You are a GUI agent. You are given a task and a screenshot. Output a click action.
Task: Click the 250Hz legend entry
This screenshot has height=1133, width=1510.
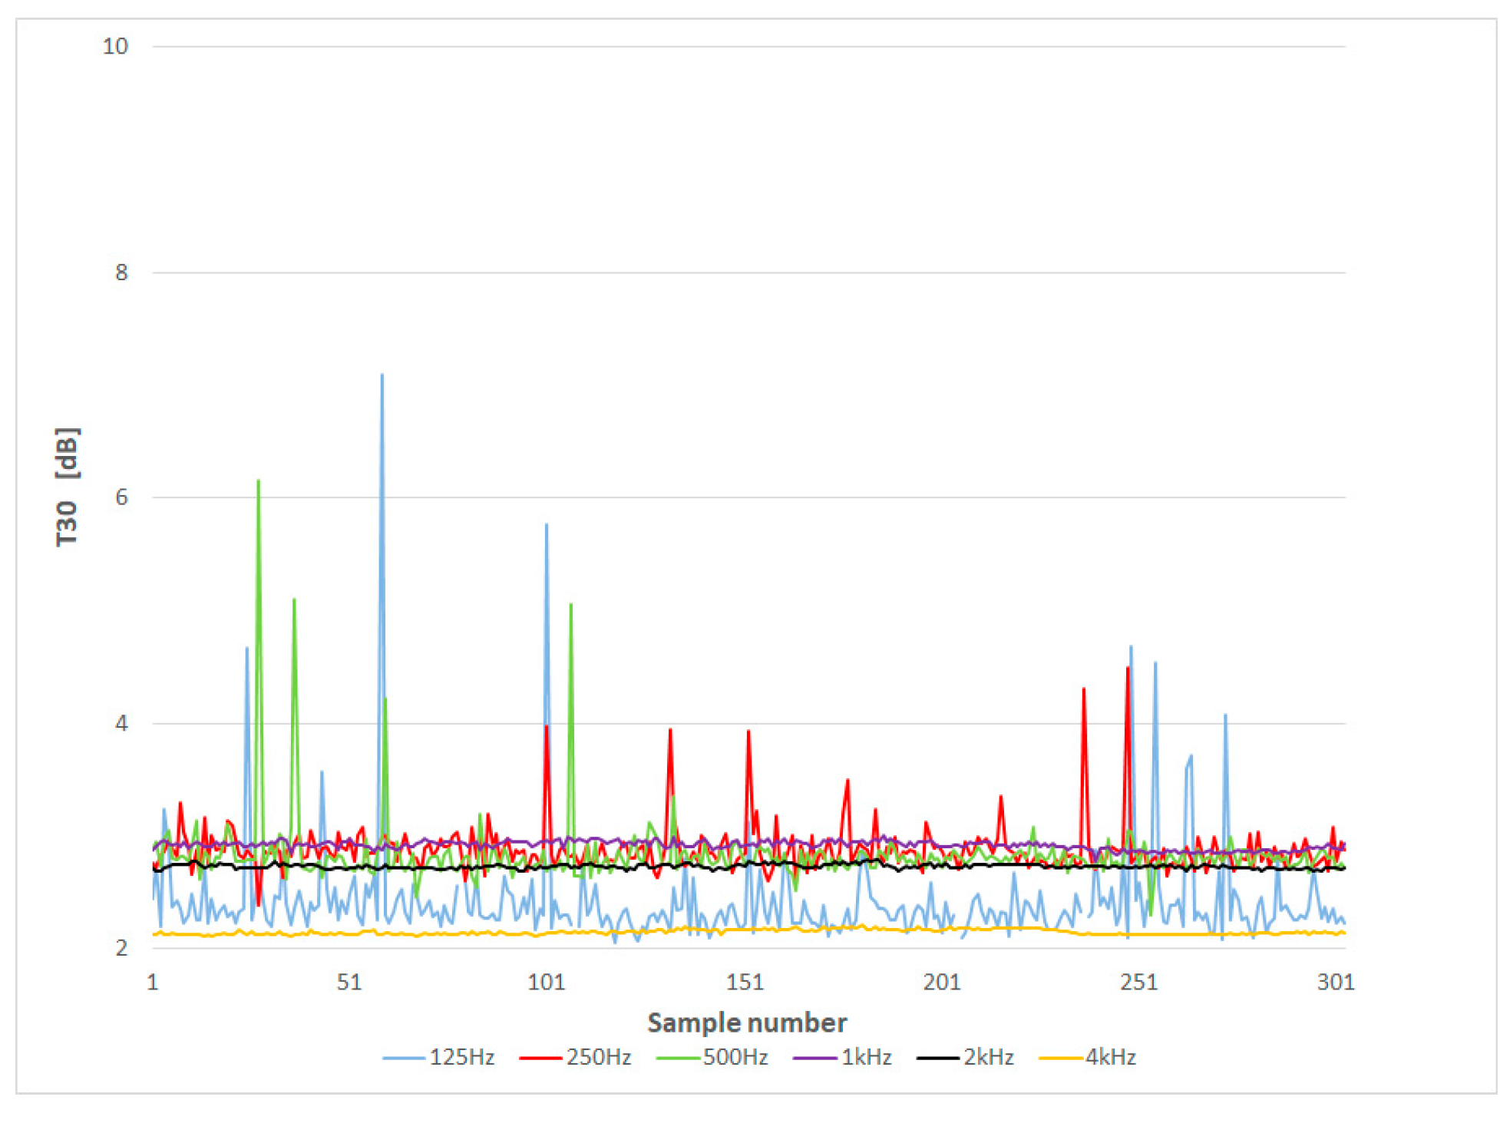(598, 1057)
